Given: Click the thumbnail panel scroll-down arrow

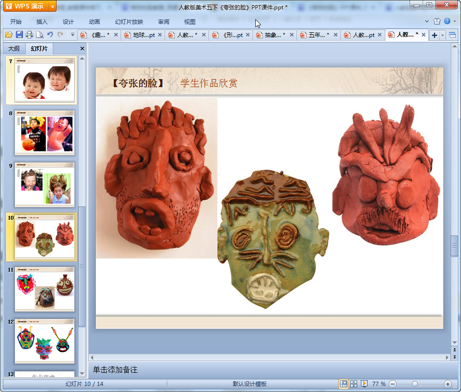Looking at the screenshot, I should [82, 373].
